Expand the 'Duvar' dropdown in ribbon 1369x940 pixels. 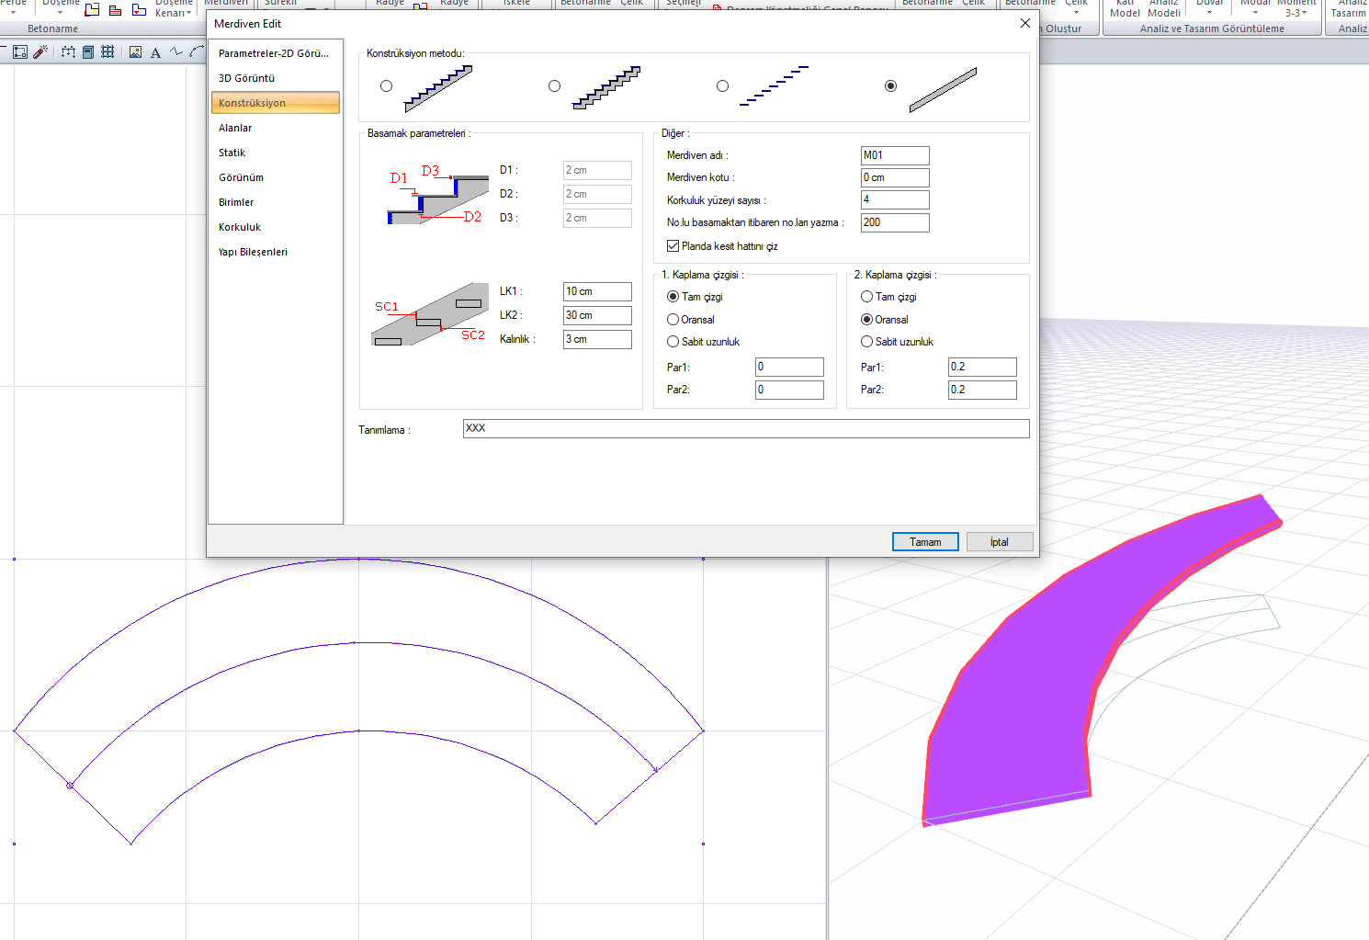pos(1209,11)
